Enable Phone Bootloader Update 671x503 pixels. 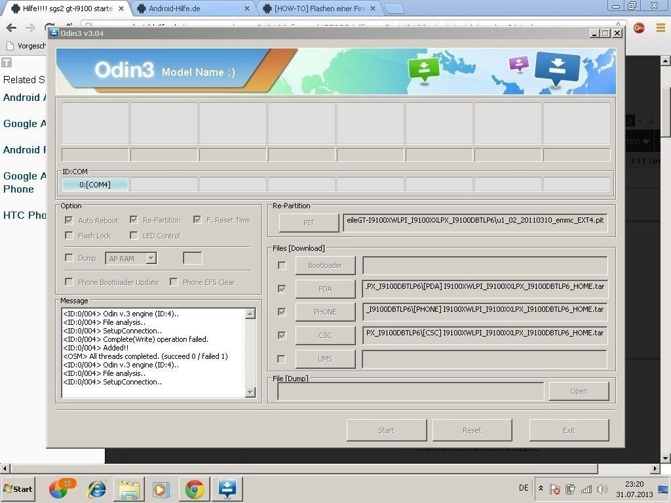[x=68, y=282]
